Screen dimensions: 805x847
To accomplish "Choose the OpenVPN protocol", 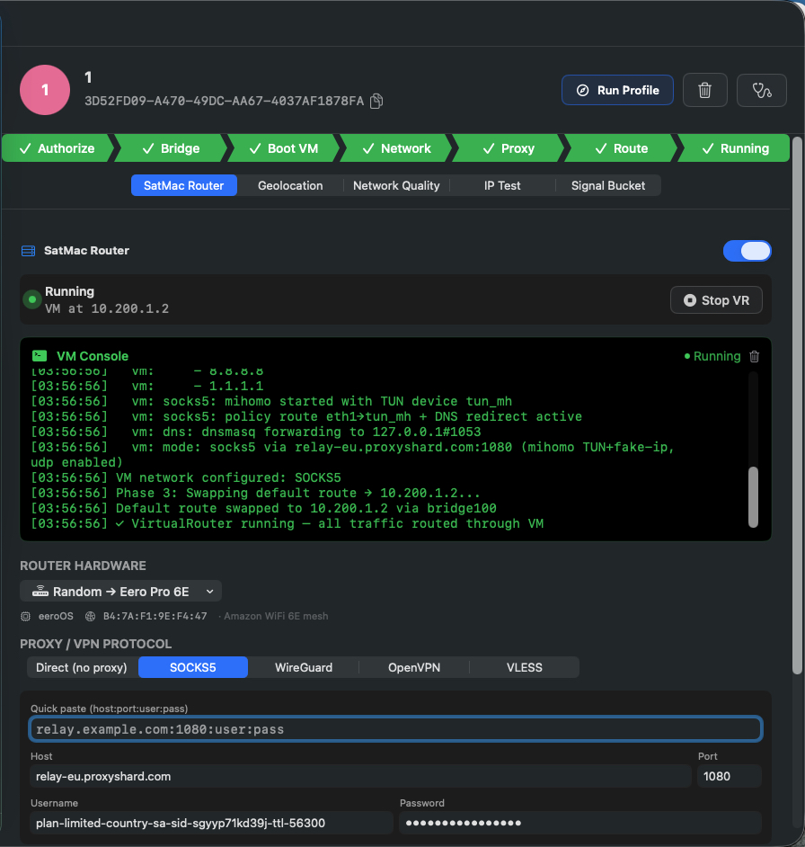I will tap(414, 668).
